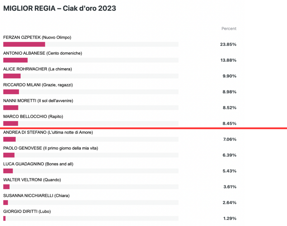287x226 pixels.
Task: Click LUCA GUADAGNINO (Bones and all) label
Action: pyautogui.click(x=38, y=164)
